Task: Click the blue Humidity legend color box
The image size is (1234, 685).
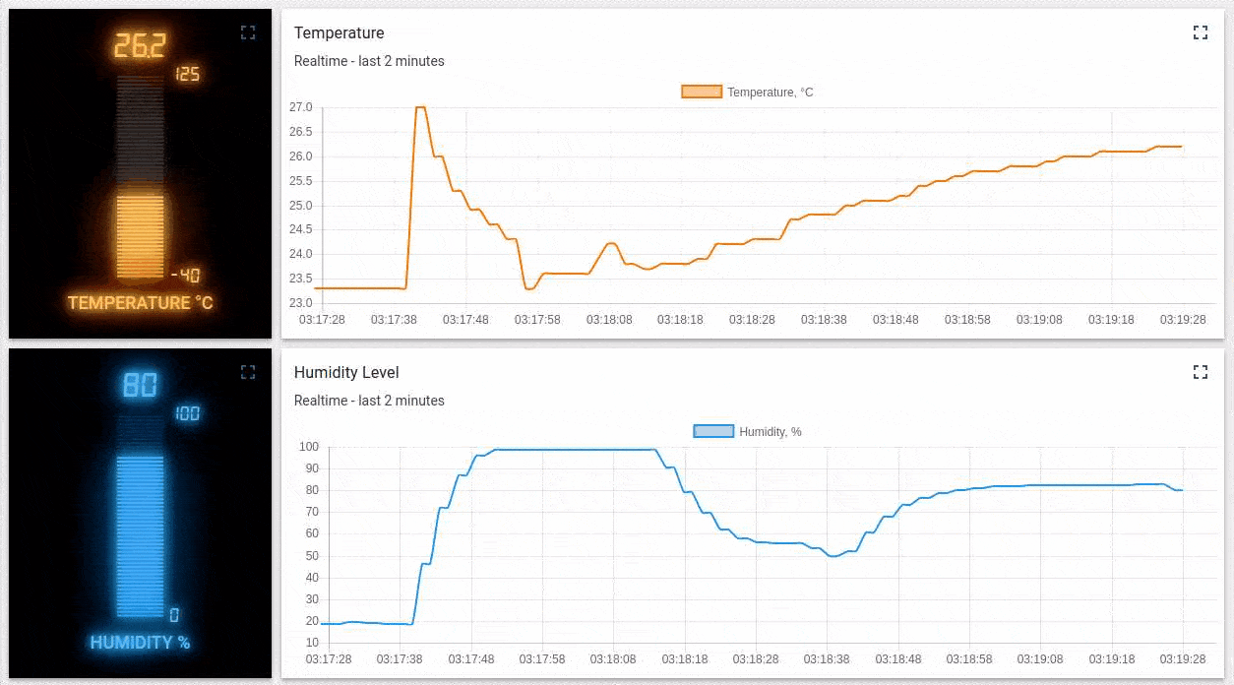Action: pos(713,431)
